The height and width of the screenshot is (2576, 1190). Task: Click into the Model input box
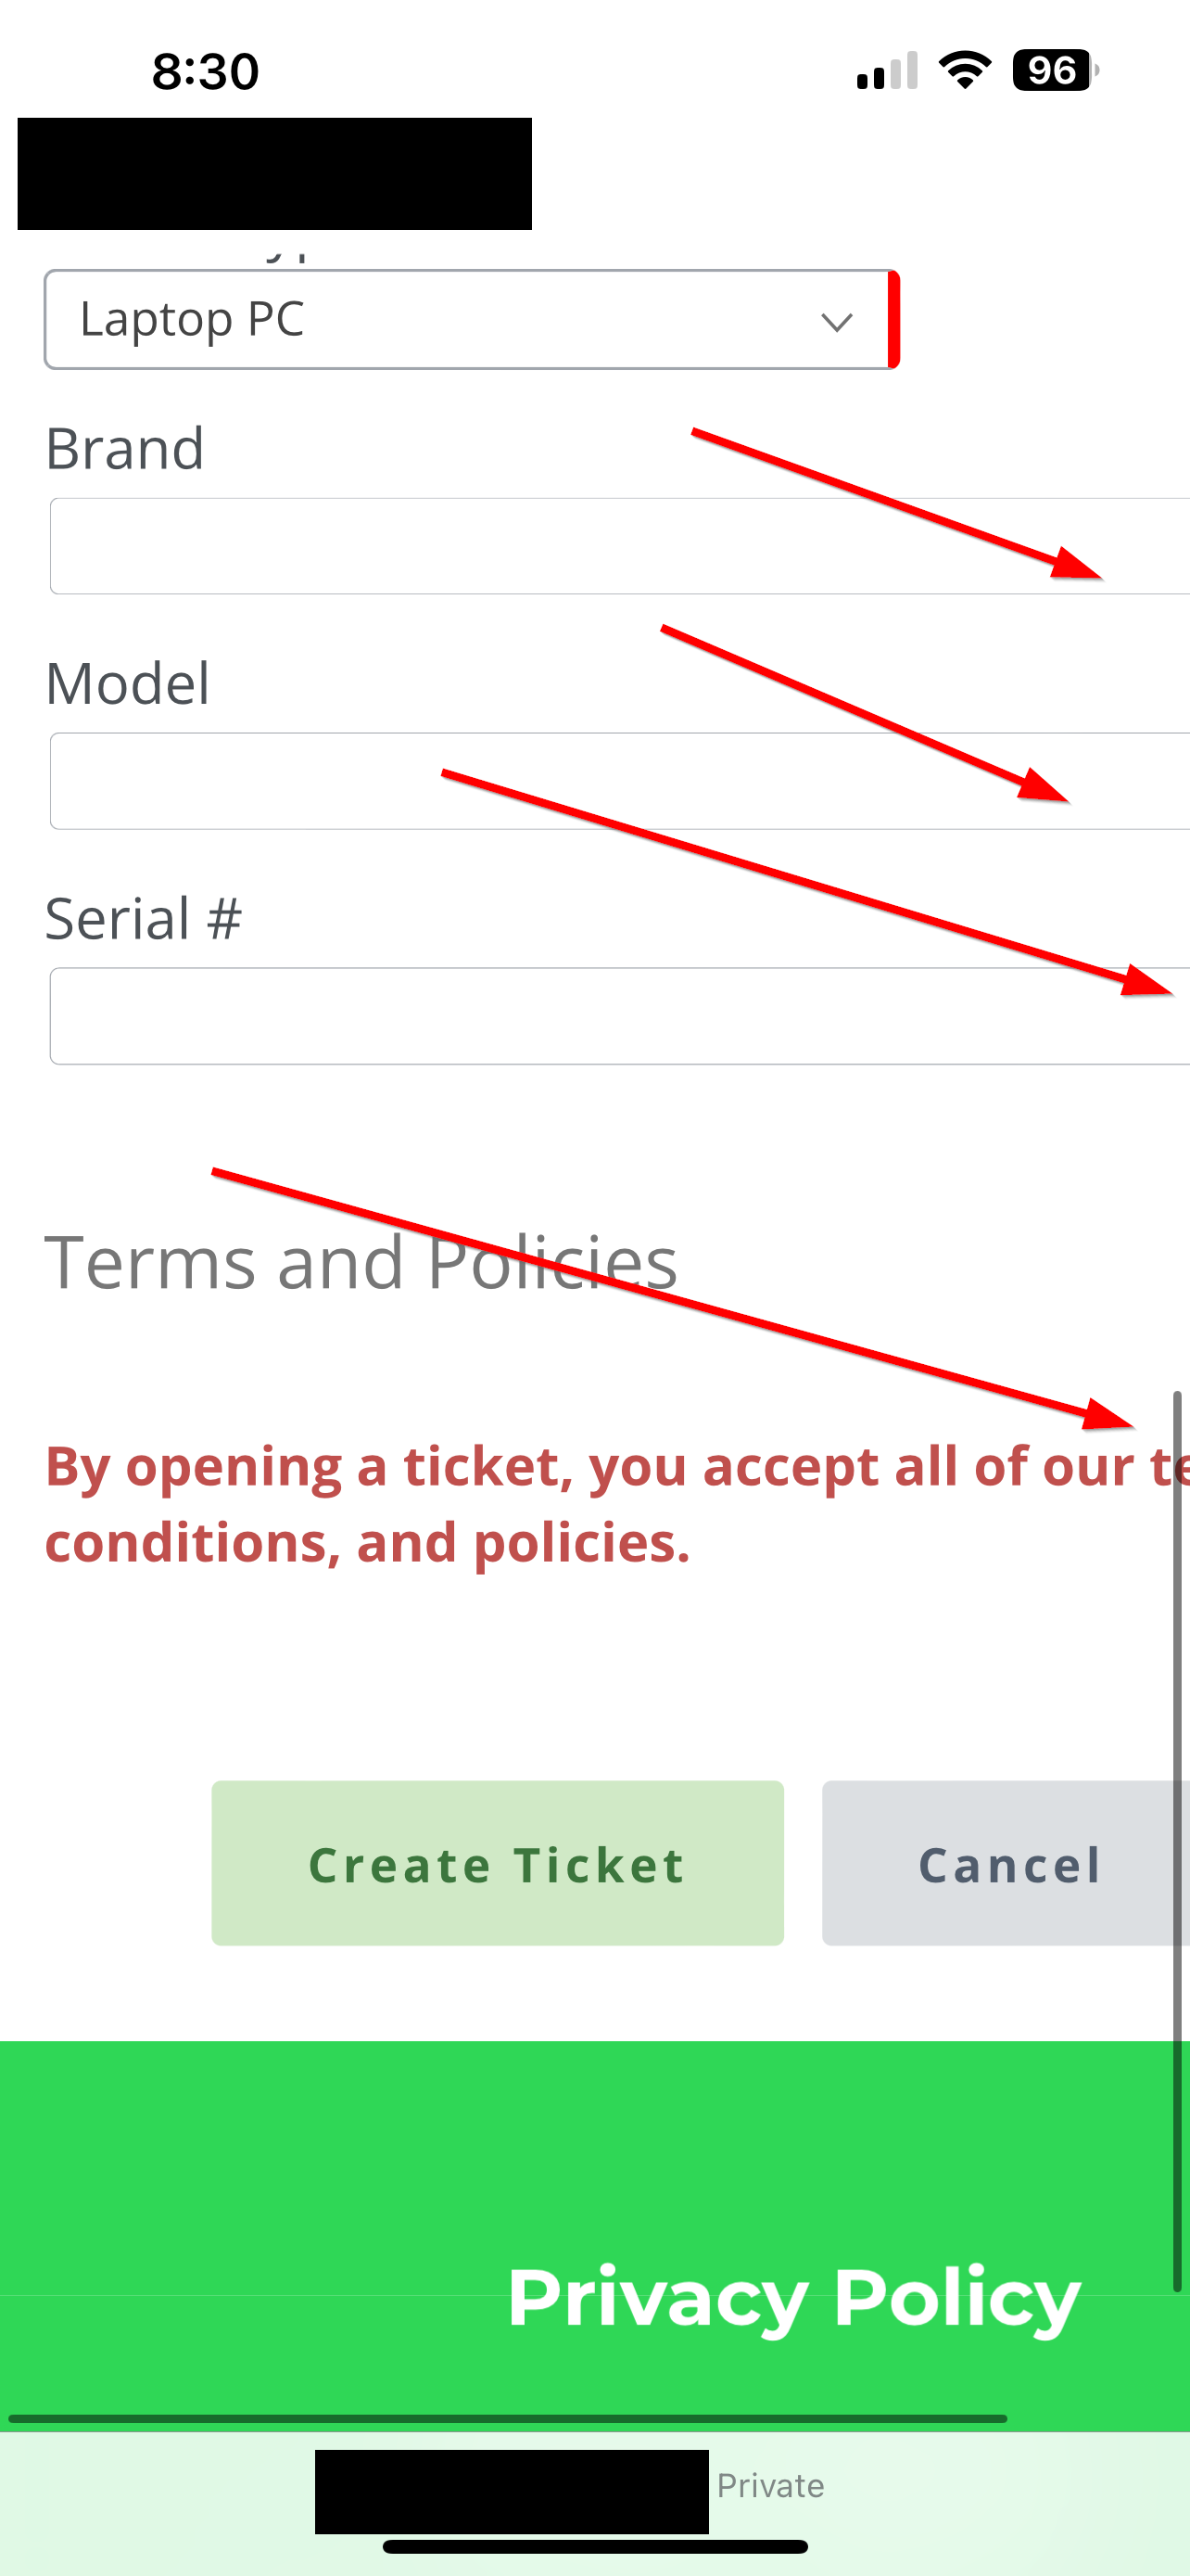(x=600, y=781)
